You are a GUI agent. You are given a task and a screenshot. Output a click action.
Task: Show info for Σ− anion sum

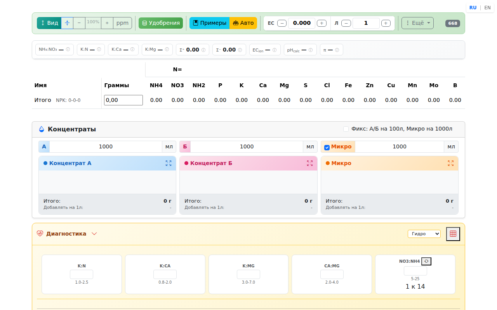click(x=240, y=50)
